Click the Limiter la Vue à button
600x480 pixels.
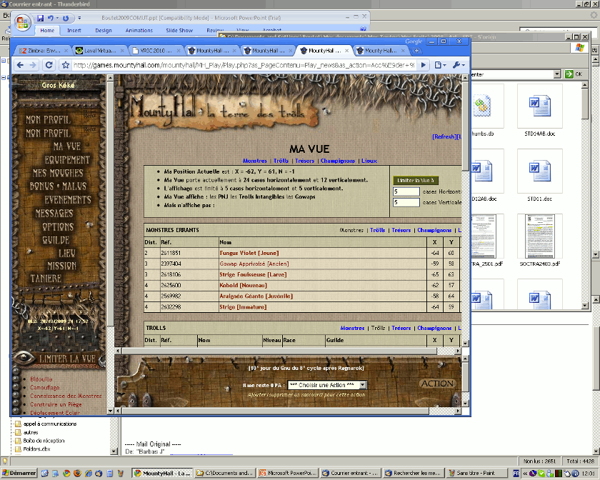click(416, 180)
